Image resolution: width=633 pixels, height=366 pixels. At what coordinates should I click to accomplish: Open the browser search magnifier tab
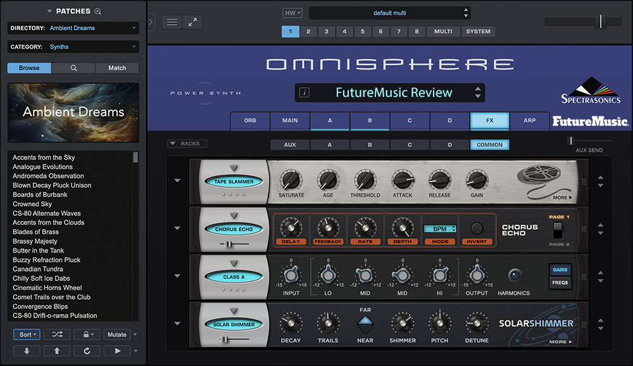pos(73,68)
